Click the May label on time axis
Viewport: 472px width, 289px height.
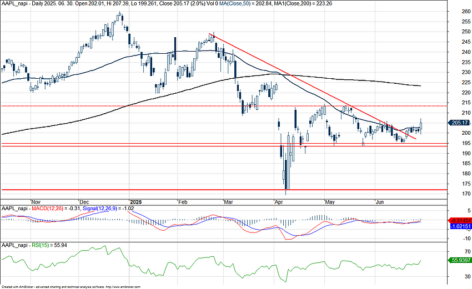coord(330,202)
